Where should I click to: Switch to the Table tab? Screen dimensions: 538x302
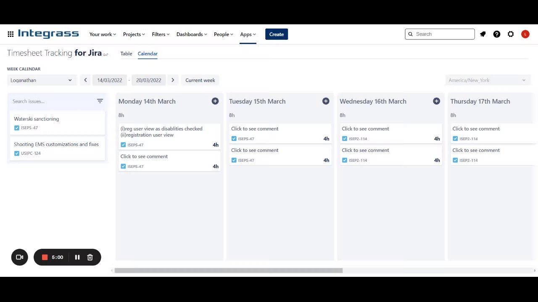pos(126,54)
